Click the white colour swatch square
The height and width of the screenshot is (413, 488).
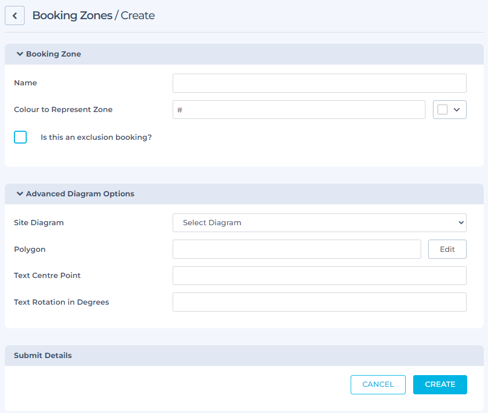[442, 109]
